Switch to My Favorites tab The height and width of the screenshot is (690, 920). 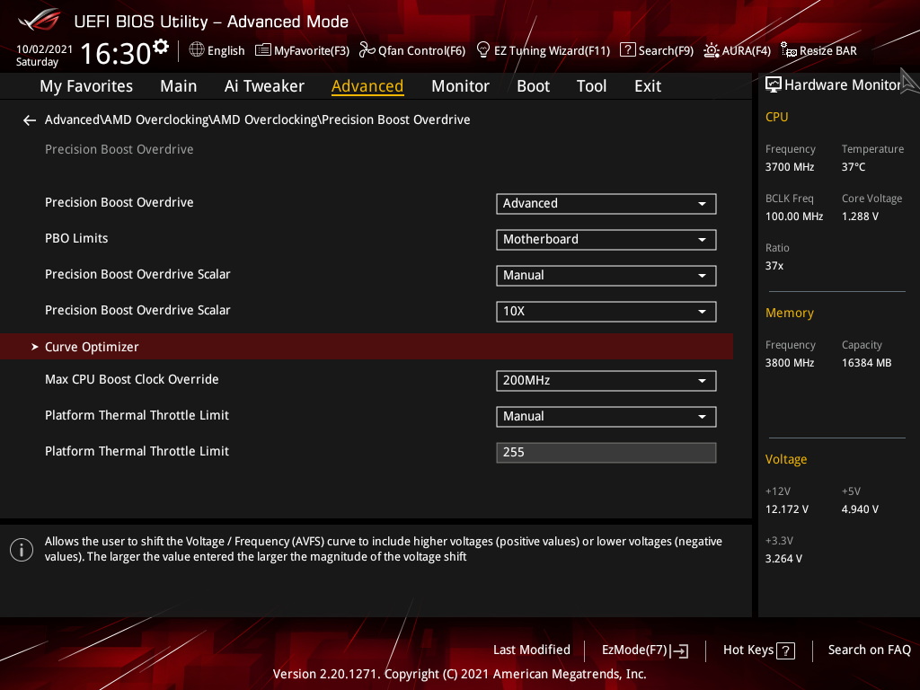click(86, 86)
